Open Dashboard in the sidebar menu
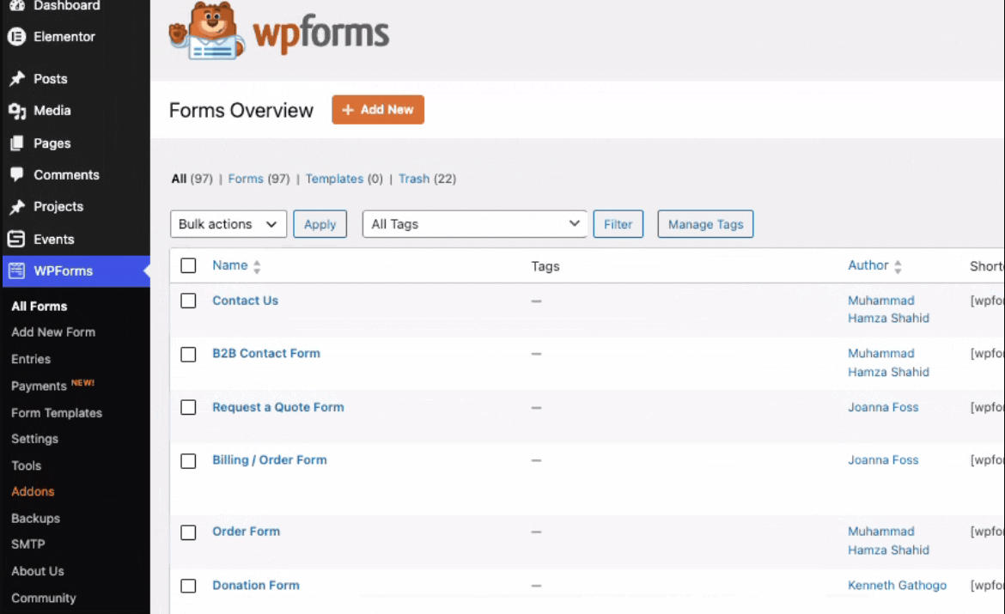 tap(67, 6)
